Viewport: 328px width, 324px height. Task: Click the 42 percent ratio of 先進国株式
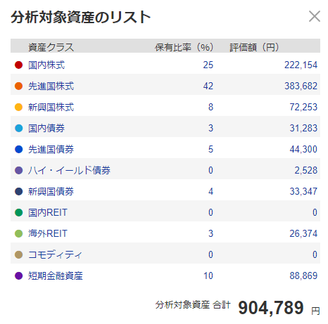click(x=208, y=86)
